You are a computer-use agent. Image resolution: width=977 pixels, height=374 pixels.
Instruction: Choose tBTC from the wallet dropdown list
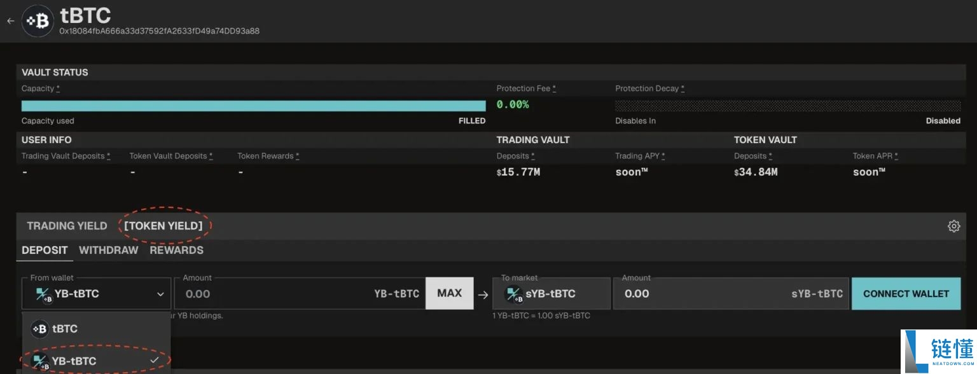tap(65, 329)
